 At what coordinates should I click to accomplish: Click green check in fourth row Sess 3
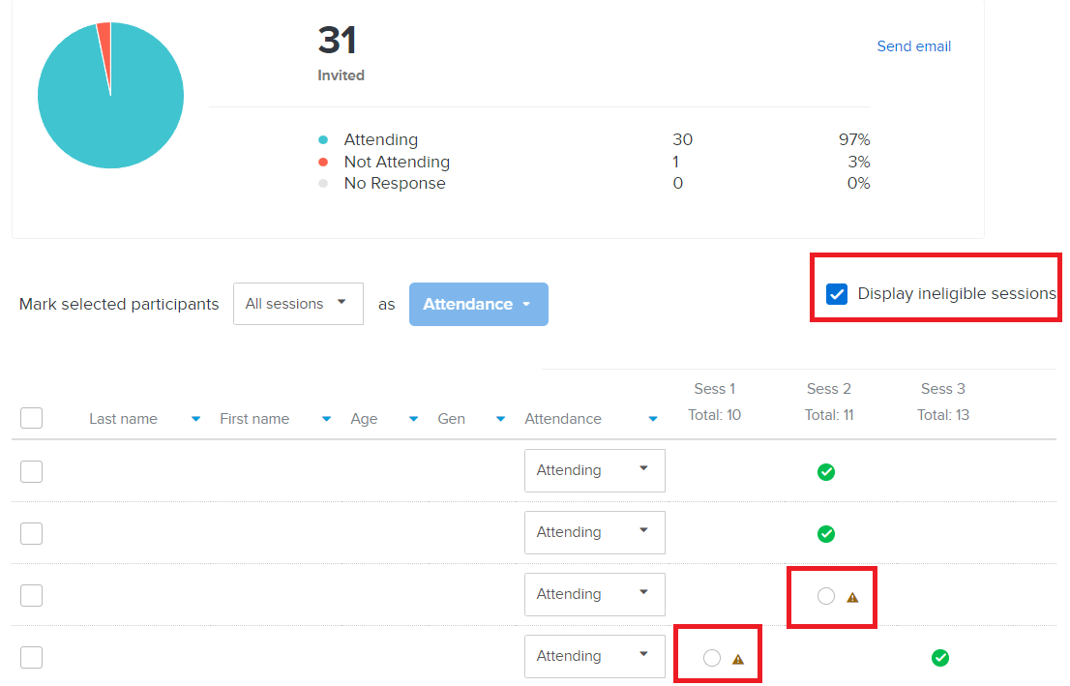click(940, 657)
